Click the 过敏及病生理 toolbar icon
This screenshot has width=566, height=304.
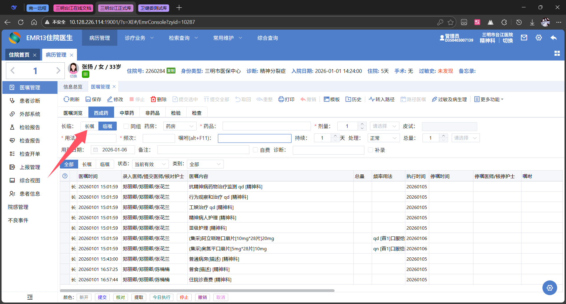pos(434,99)
